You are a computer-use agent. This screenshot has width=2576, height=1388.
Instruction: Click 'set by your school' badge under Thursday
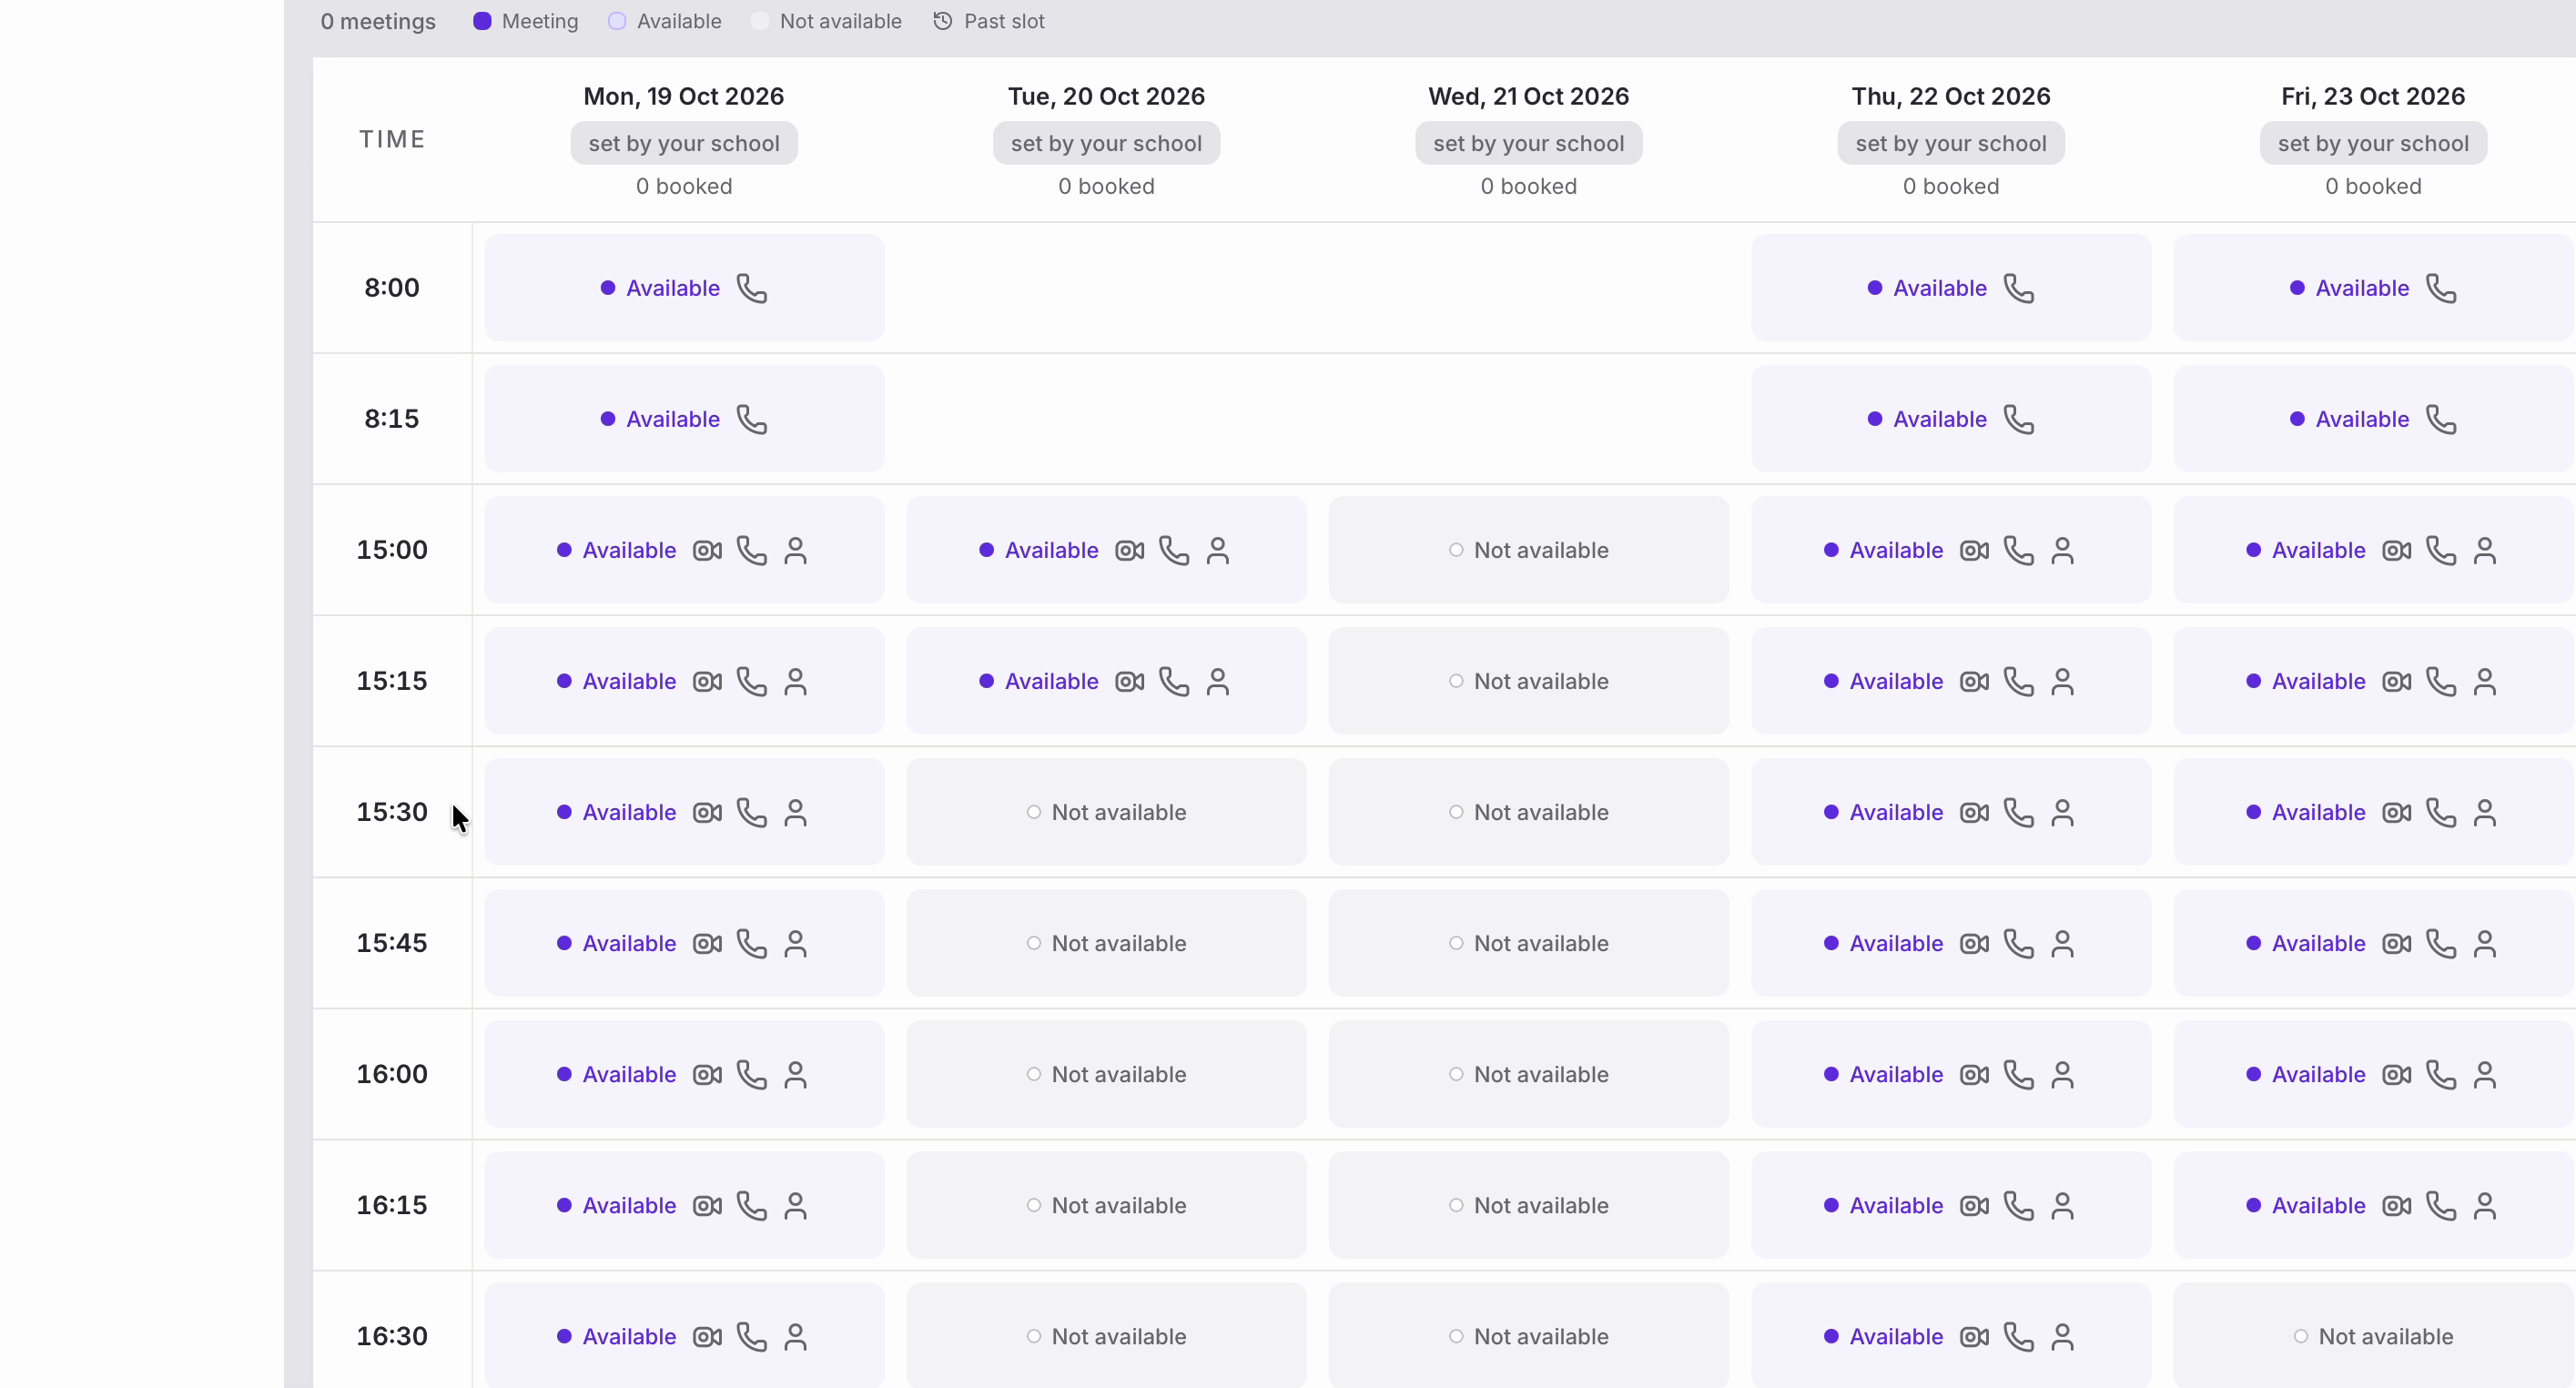pos(1950,143)
